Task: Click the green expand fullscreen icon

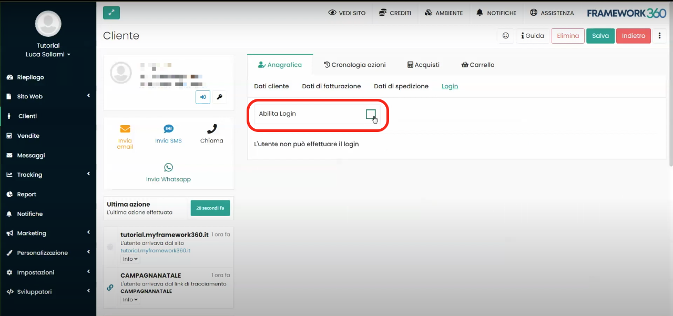Action: [x=111, y=13]
